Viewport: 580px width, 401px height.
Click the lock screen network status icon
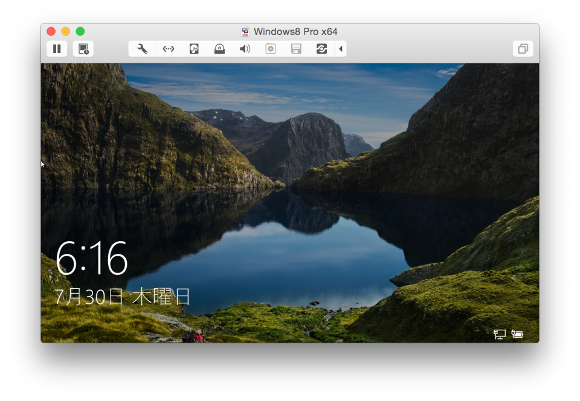coord(500,334)
